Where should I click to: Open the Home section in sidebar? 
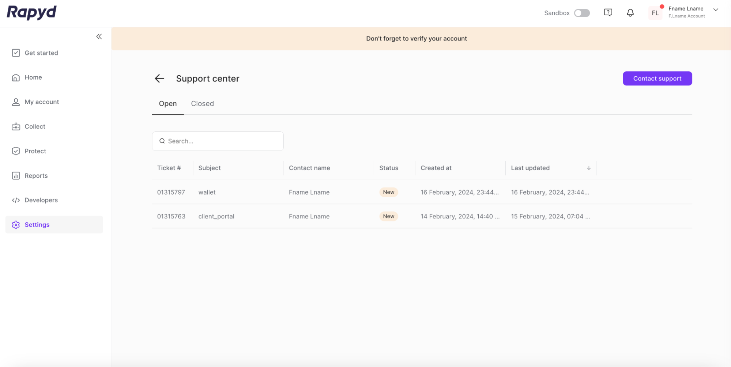(x=33, y=77)
